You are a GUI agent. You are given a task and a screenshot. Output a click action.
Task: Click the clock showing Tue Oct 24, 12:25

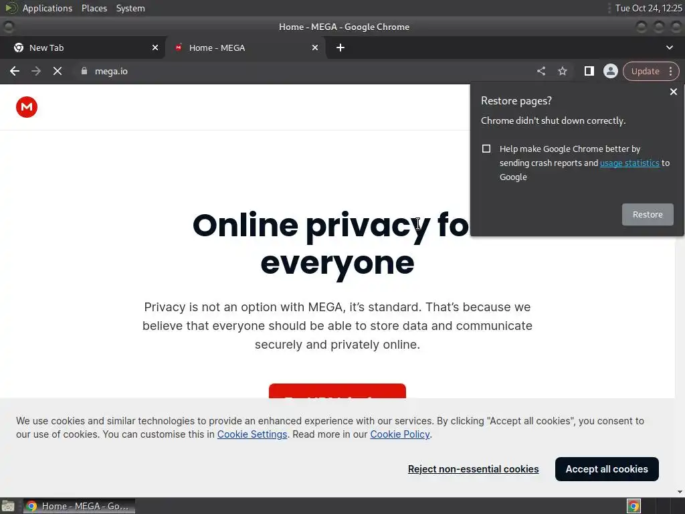tap(649, 8)
